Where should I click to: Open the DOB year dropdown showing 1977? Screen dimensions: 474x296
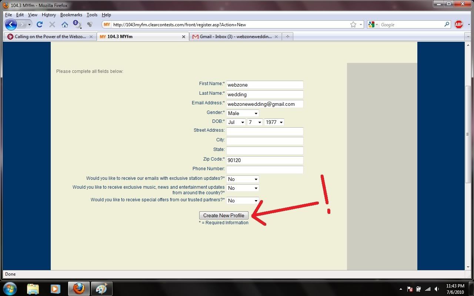274,122
